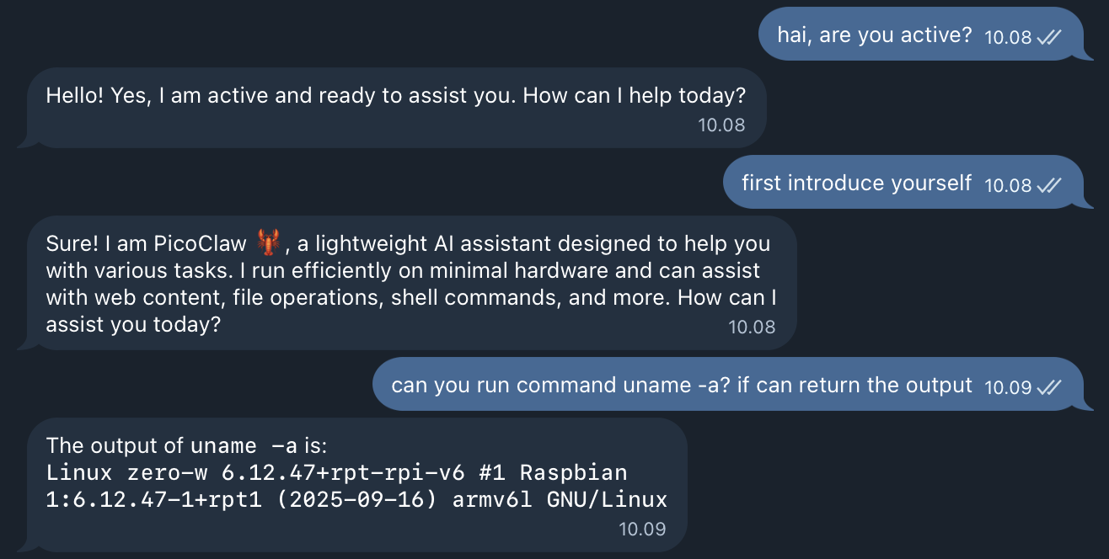This screenshot has width=1109, height=559.
Task: Click the word PicoClaw in the introduction
Action: (202, 243)
